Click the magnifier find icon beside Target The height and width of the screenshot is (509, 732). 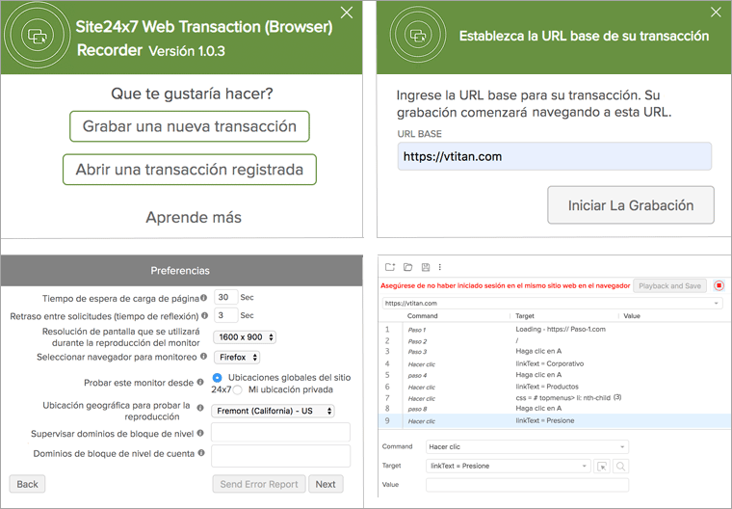[620, 466]
